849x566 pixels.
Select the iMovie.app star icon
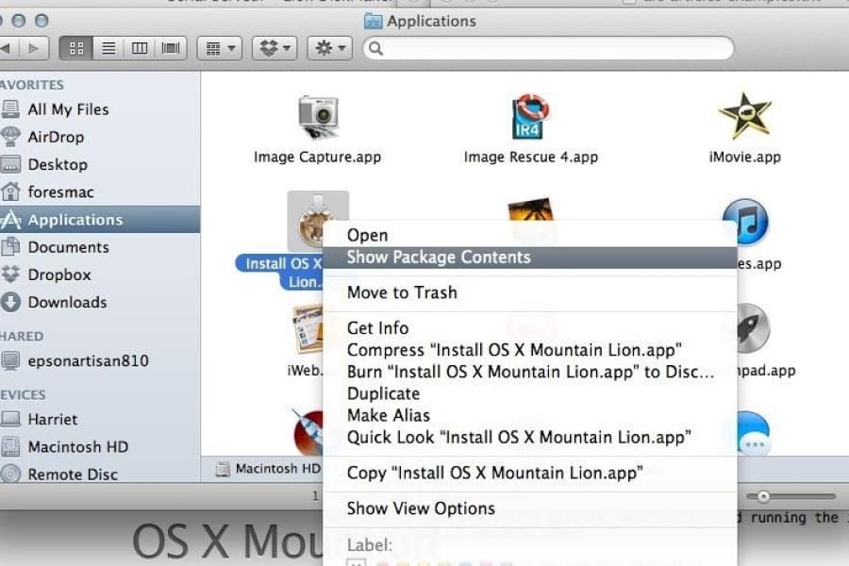coord(744,116)
